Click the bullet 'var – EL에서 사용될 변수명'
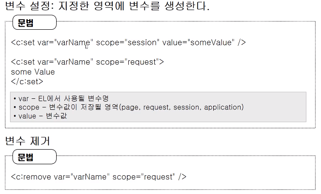The image size is (321, 194). pos(61,99)
